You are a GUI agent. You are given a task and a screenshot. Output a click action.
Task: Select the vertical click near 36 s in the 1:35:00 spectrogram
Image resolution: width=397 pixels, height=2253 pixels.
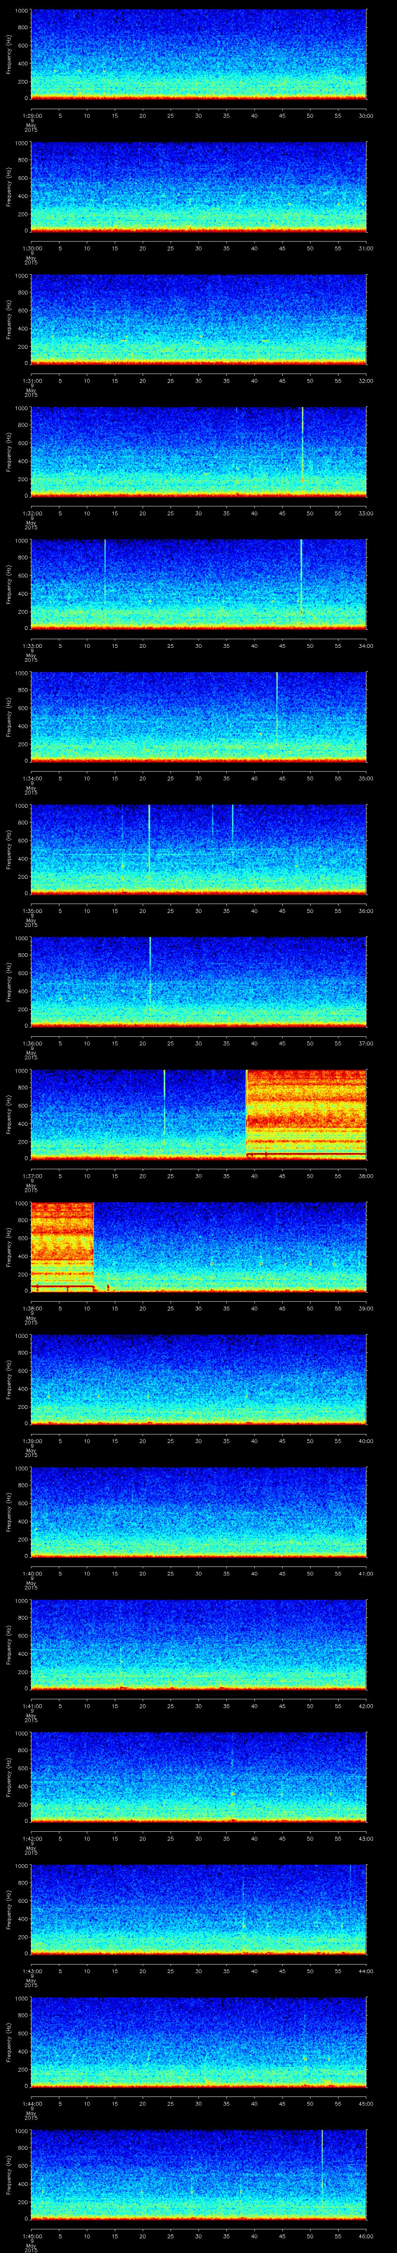coord(232,824)
